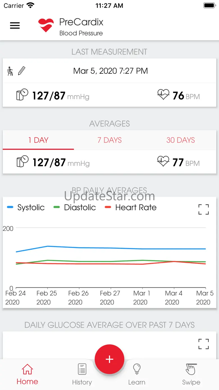Viewport: 219px width, 390px height.
Task: Expand the glucose chart fullscreen
Action: pyautogui.click(x=204, y=344)
